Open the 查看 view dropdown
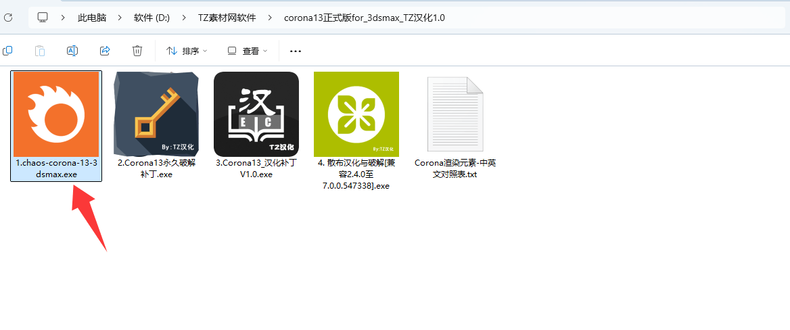The height and width of the screenshot is (330, 790). click(x=248, y=51)
